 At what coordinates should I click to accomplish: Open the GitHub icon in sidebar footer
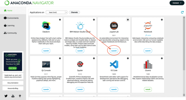pyautogui.click(x=20, y=96)
